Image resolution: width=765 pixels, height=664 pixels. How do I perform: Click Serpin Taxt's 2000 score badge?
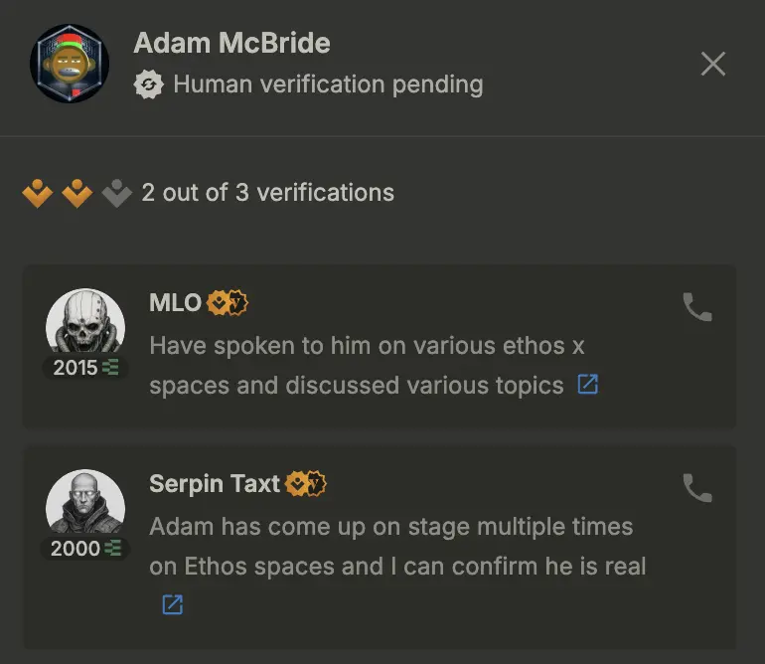85,549
